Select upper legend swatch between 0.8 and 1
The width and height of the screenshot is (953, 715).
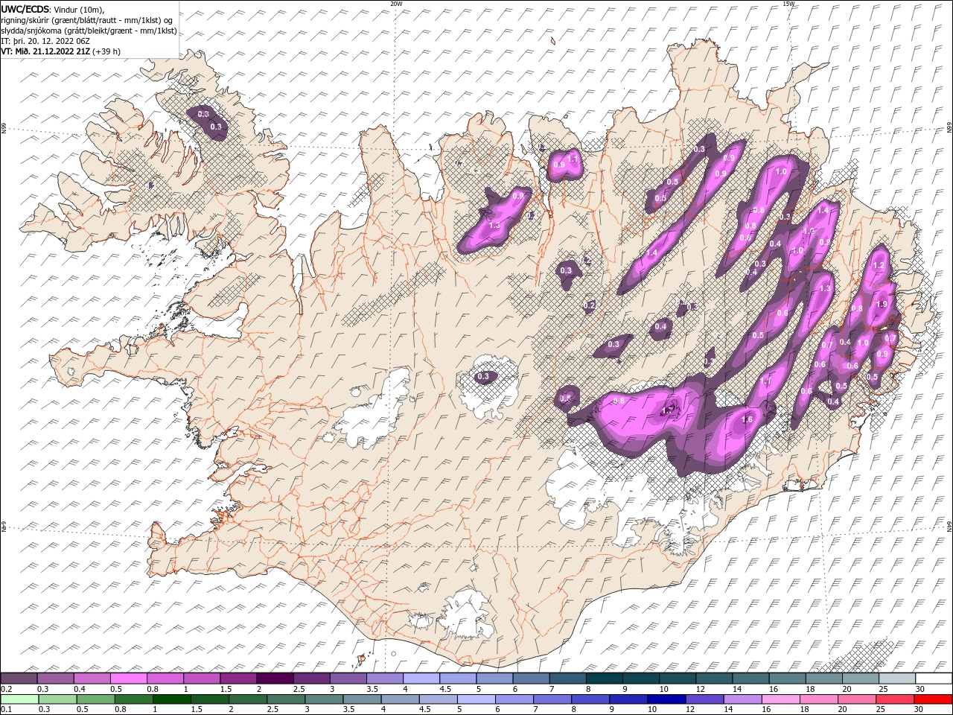pyautogui.click(x=165, y=678)
